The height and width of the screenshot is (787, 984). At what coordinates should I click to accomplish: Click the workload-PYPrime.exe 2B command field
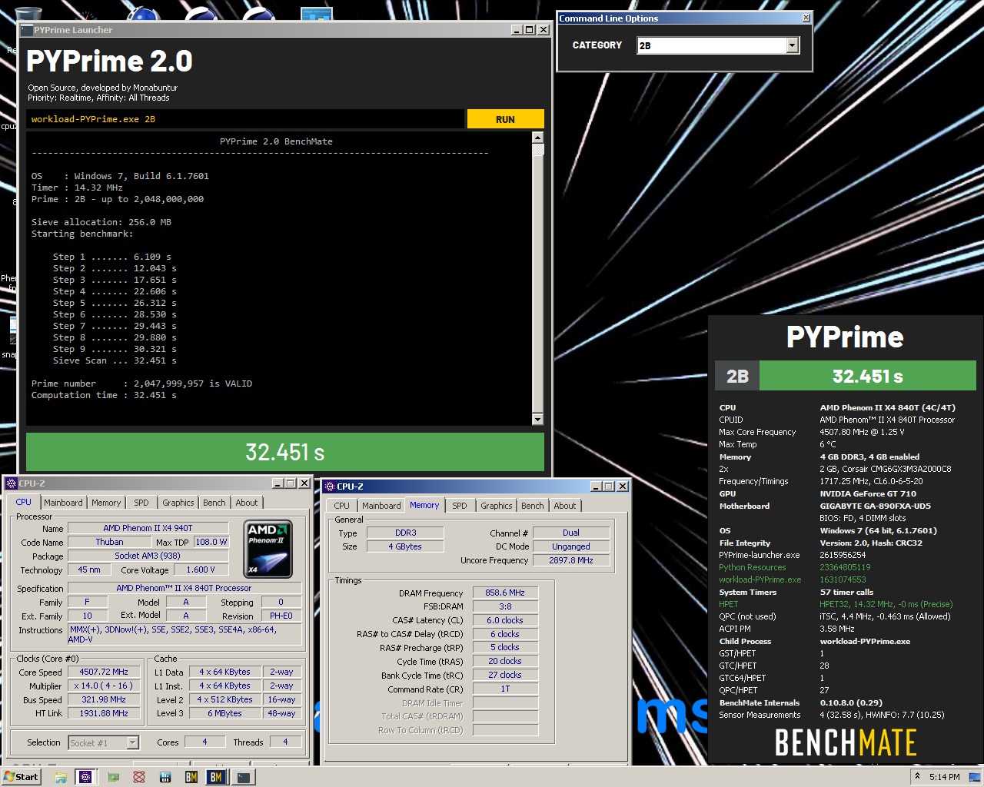(245, 119)
